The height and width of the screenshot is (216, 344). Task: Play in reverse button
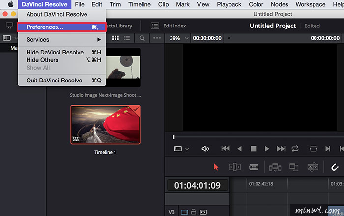(240, 149)
